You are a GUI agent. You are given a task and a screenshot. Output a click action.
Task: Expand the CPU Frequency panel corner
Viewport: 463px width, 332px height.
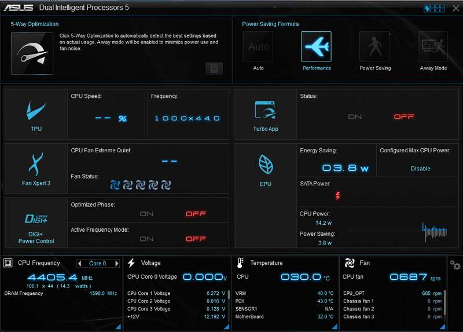[x=119, y=327]
